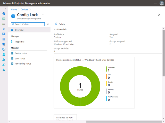Image resolution: width=165 pixels, height=123 pixels.
Task: Open Endpoint security shield icon
Action: (x=4, y=44)
